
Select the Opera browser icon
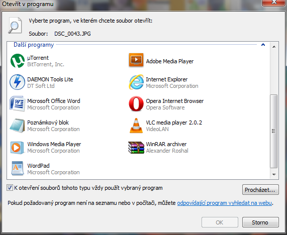[x=136, y=104]
